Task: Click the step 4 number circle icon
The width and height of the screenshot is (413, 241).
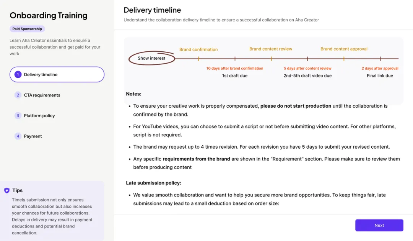Action: click(18, 136)
